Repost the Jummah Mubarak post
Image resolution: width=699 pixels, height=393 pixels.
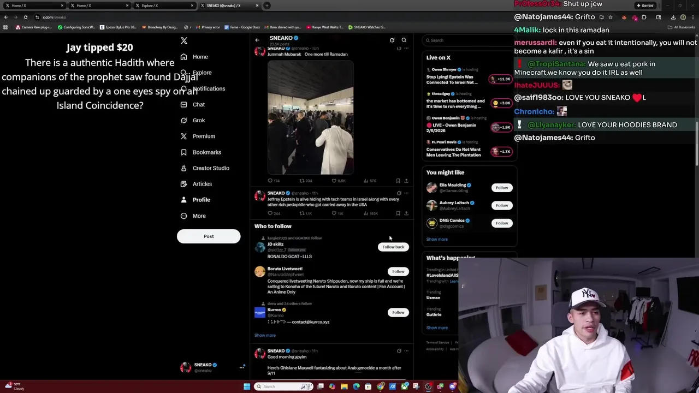[x=305, y=181]
